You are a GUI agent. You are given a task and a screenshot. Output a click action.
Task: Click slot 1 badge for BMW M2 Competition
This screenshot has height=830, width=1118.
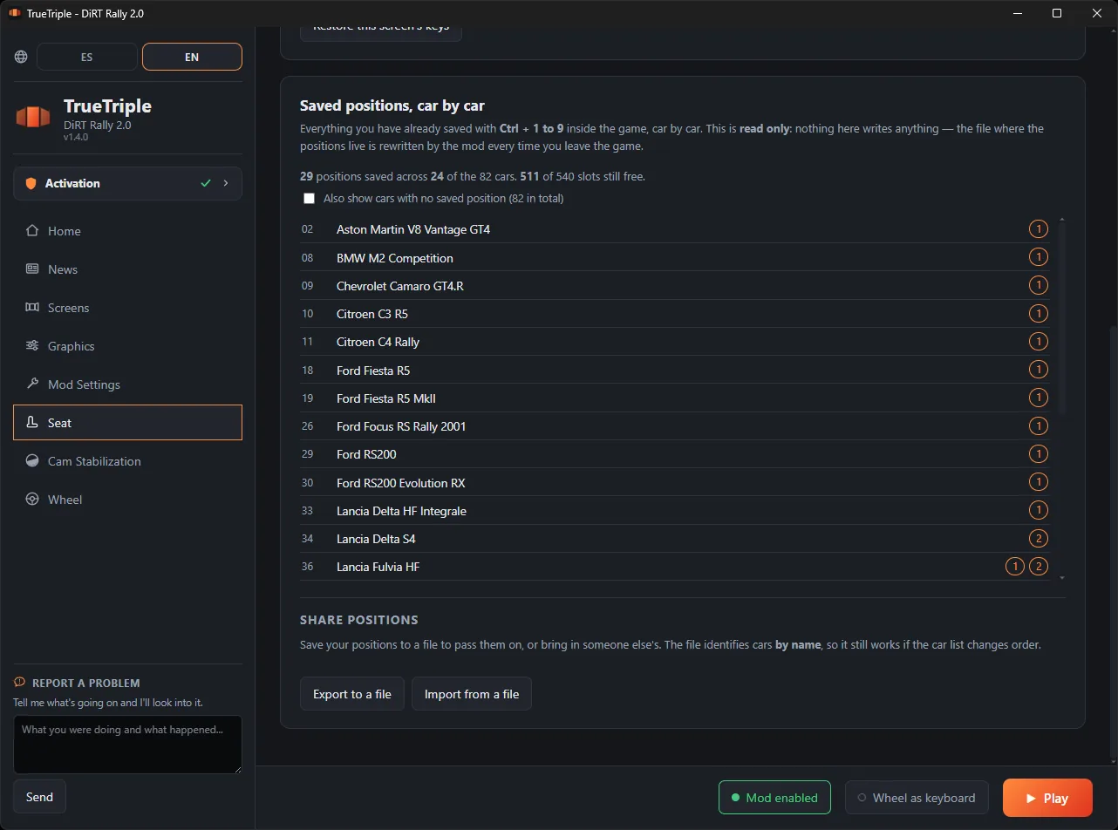pos(1039,257)
